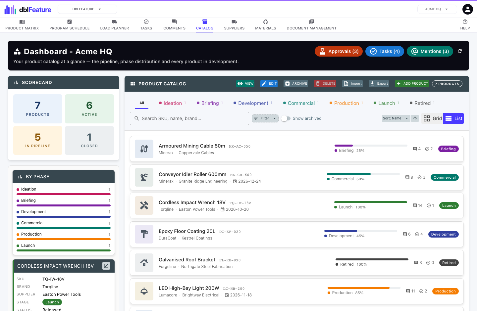This screenshot has height=311, width=477.
Task: Select the Retired phase tab
Action: click(422, 103)
